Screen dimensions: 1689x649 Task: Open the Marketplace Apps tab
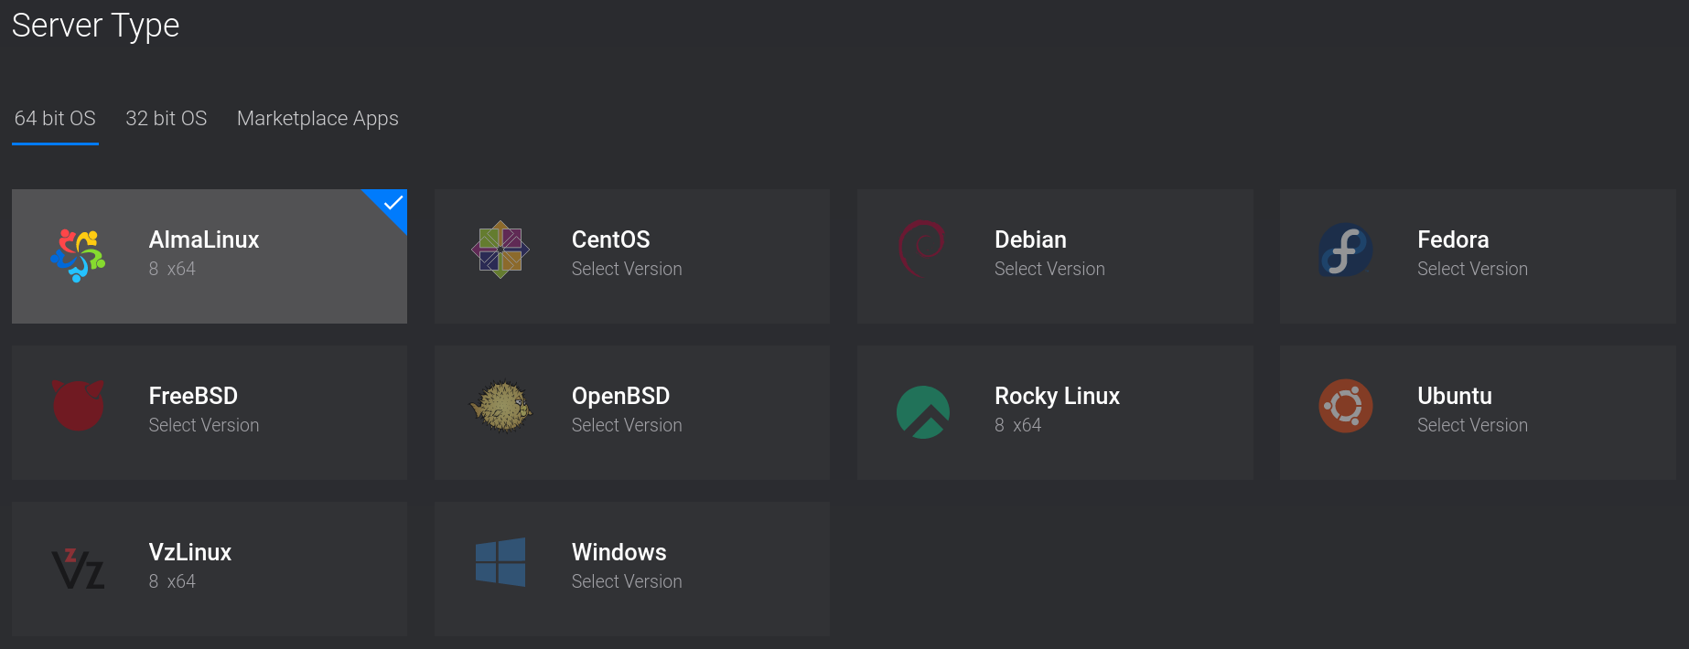[x=317, y=119]
